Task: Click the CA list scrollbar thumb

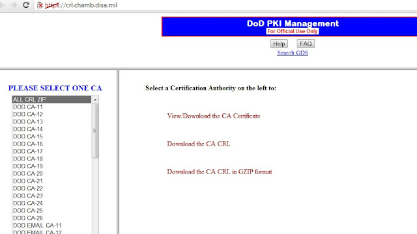Action: 95,131
